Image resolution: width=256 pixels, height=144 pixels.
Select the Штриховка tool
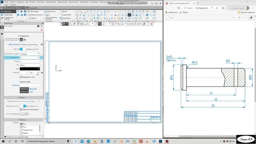pyautogui.click(x=65, y=18)
